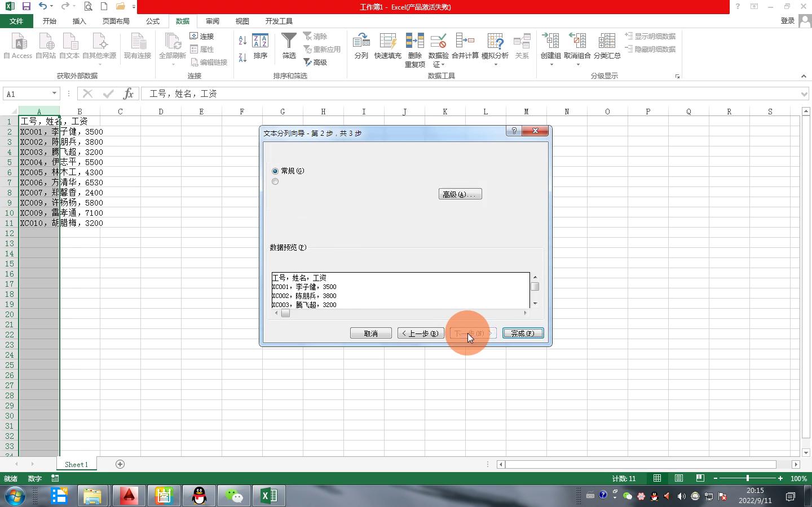This screenshot has width=812, height=507.
Task: Open the Name Box dropdown arrow
Action: click(54, 94)
